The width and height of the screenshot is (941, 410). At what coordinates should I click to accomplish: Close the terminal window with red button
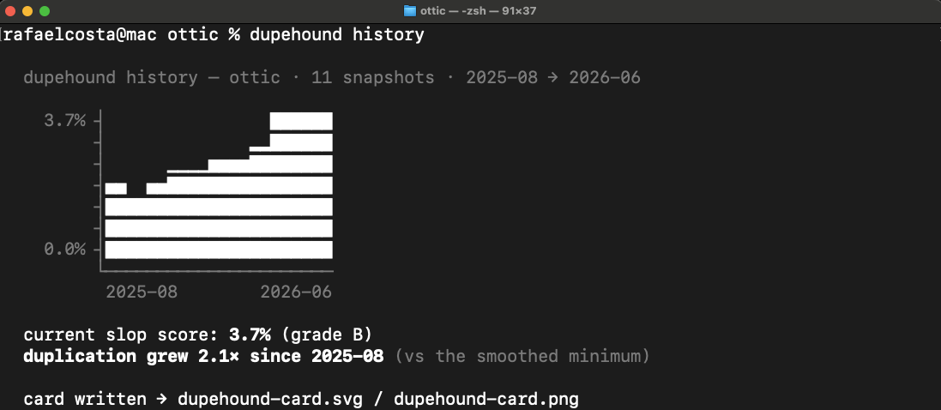tap(10, 11)
